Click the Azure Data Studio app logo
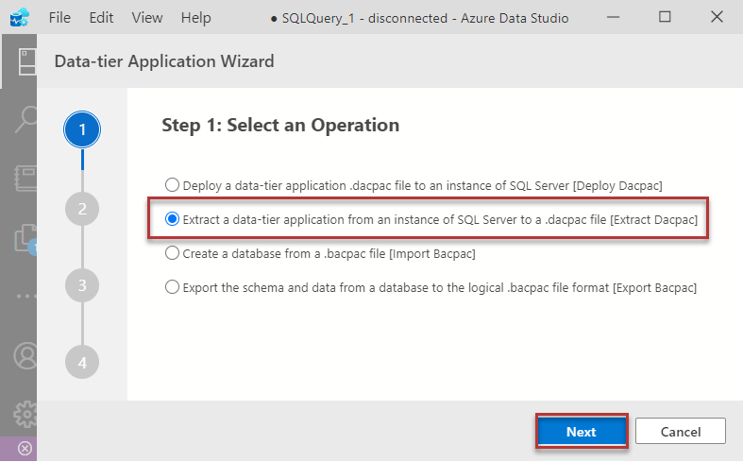This screenshot has width=743, height=462. (x=20, y=18)
